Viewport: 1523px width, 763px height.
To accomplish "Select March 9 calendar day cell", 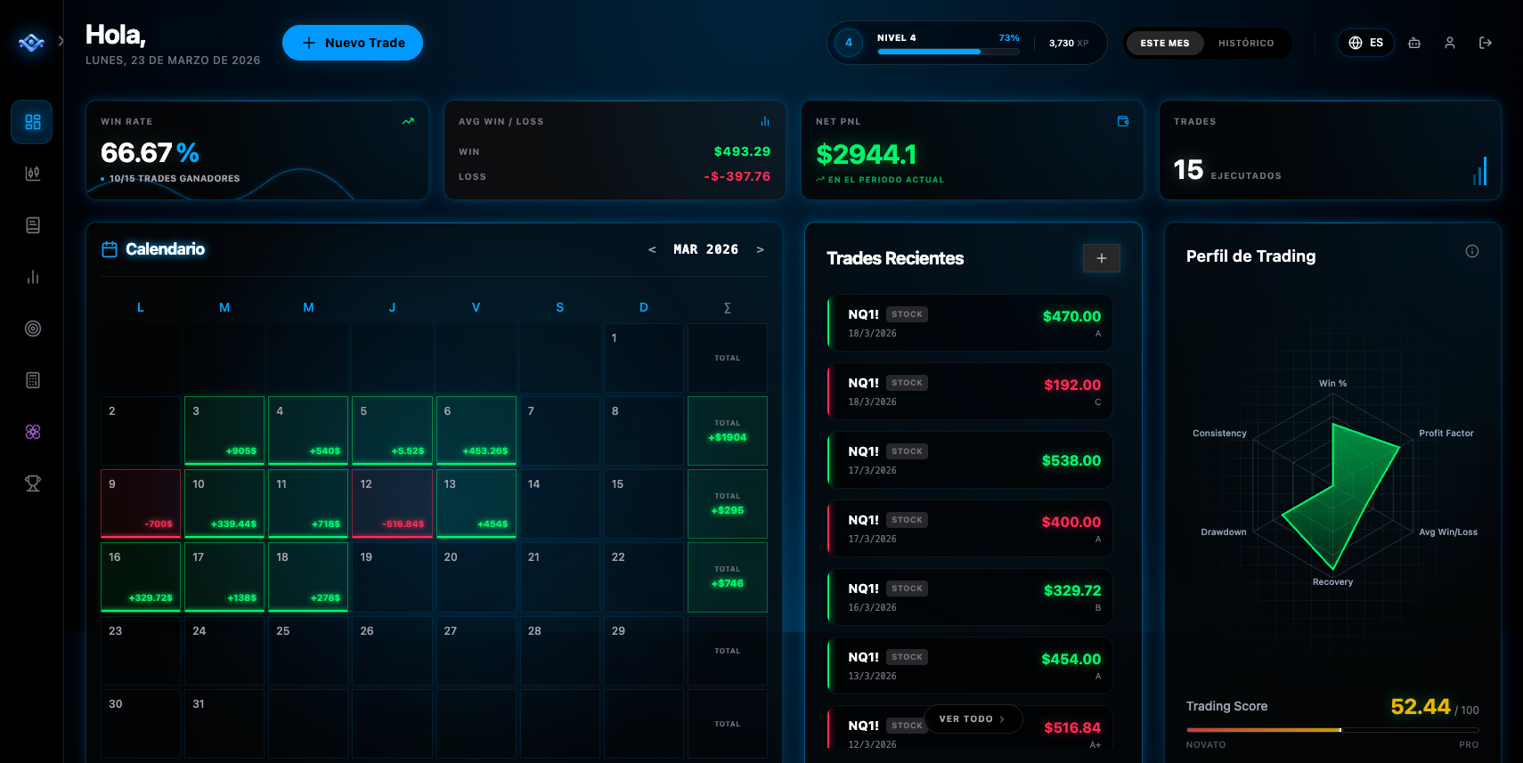I will [141, 503].
